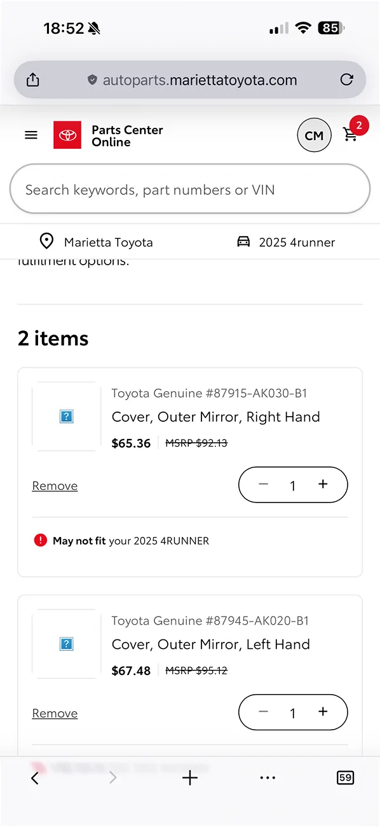This screenshot has height=827, width=380.
Task: Open the browser more options menu
Action: 268,777
